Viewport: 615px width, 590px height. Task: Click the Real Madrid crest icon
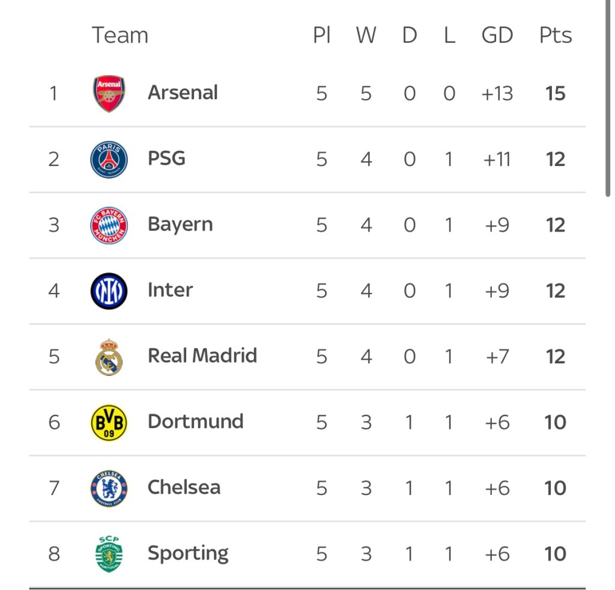point(109,357)
